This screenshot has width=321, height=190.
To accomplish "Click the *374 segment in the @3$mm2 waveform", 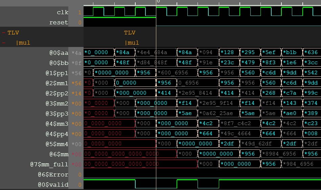I will [x=312, y=103].
